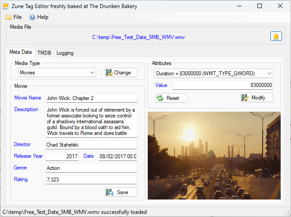Screen dimensions: 291x217
Task: Click into the Description text box
Action: pyautogui.click(x=92, y=122)
